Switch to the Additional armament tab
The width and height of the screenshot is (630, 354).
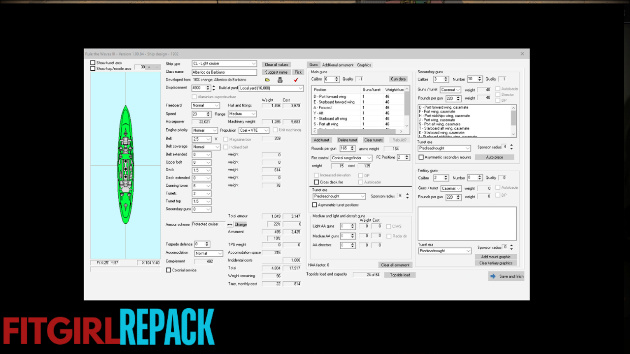point(338,65)
